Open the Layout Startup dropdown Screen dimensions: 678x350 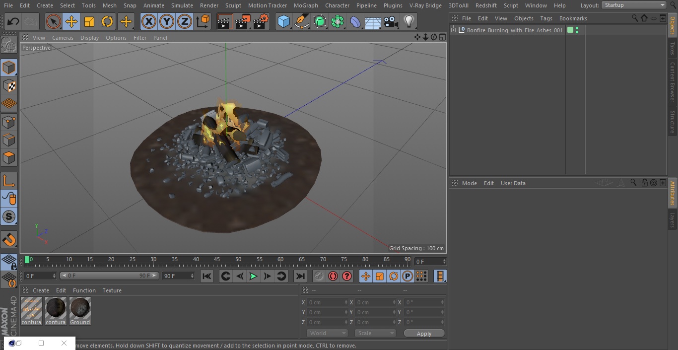tap(634, 5)
